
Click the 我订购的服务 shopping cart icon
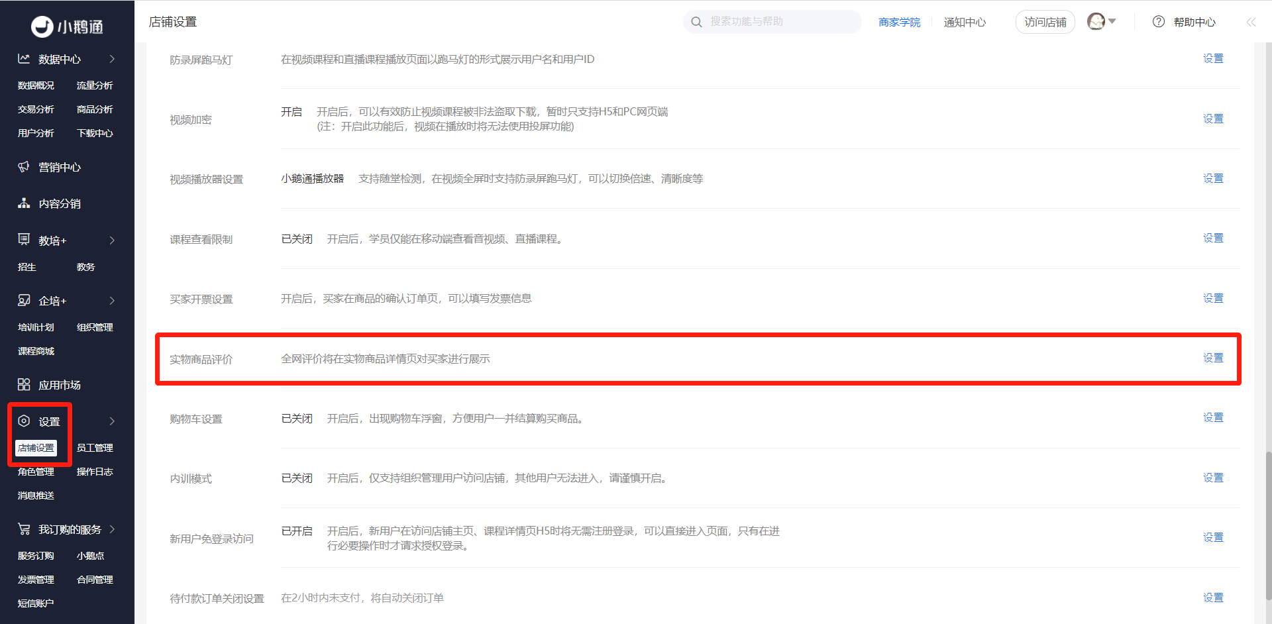(x=24, y=529)
